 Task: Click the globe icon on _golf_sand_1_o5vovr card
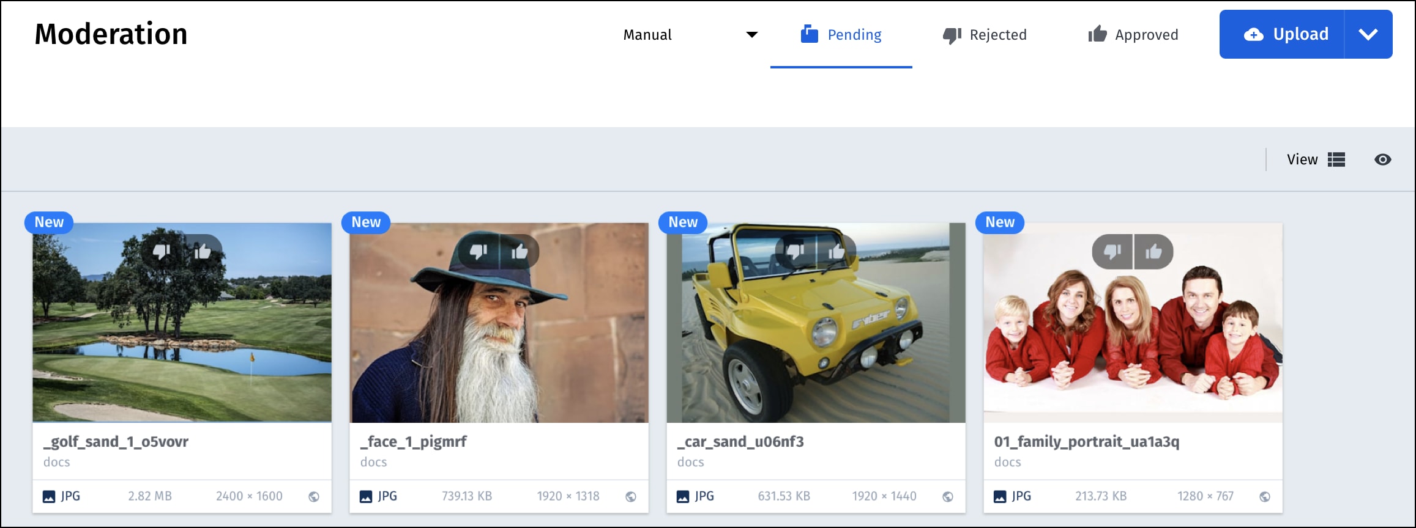314,497
